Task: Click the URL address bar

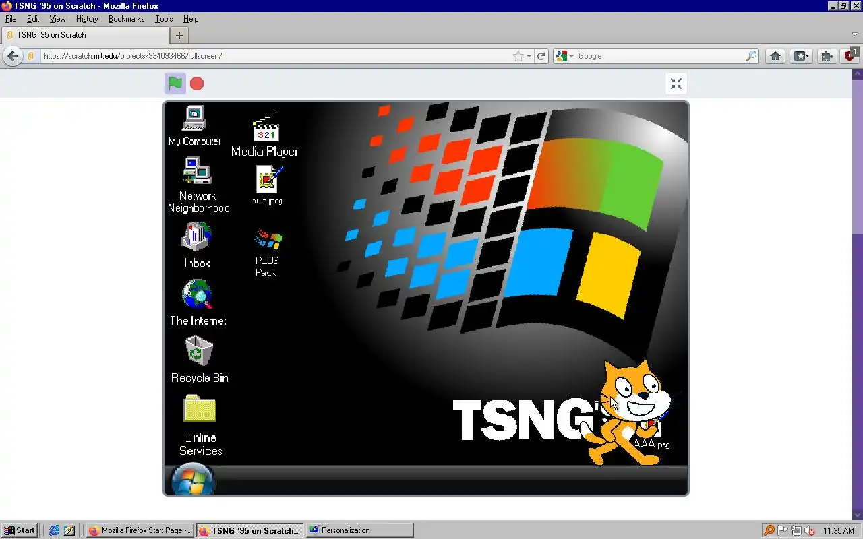Action: (275, 56)
